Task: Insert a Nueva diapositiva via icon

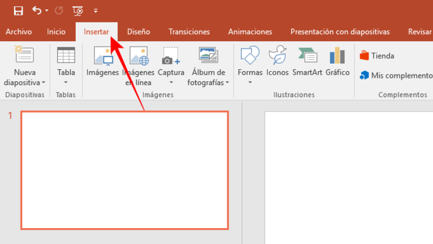Action: (x=24, y=55)
